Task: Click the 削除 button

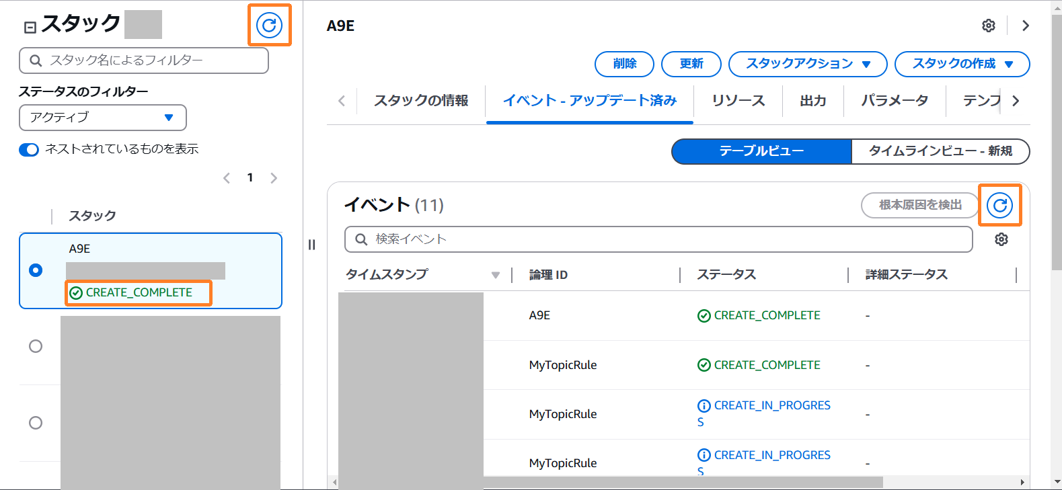Action: (x=624, y=64)
